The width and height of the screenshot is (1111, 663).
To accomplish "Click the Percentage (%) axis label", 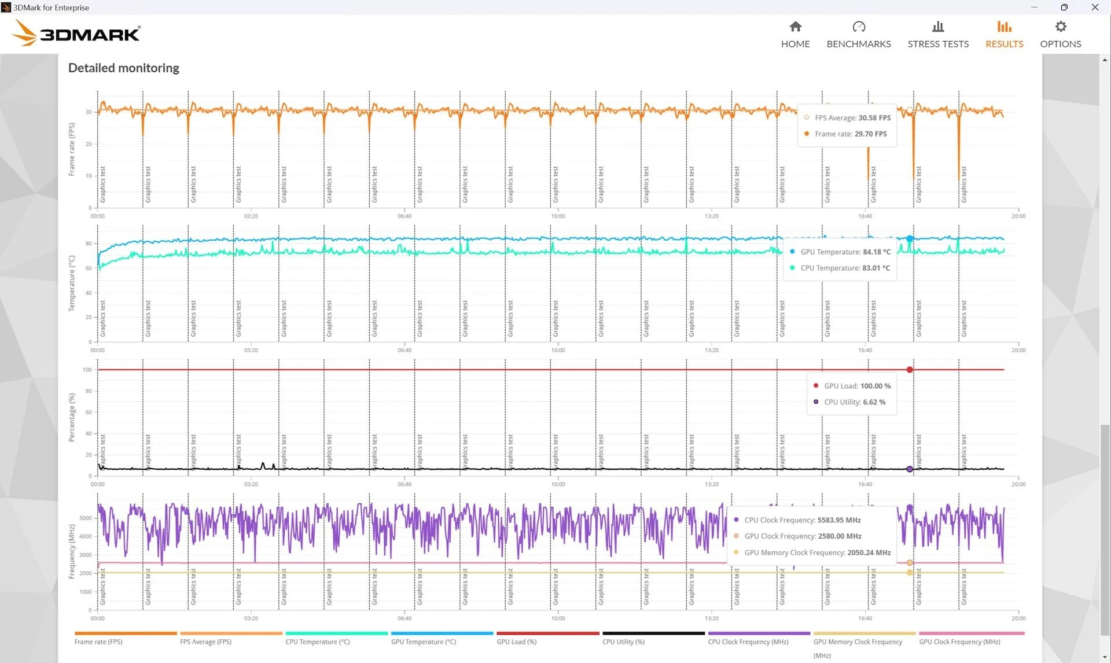I will pos(72,418).
